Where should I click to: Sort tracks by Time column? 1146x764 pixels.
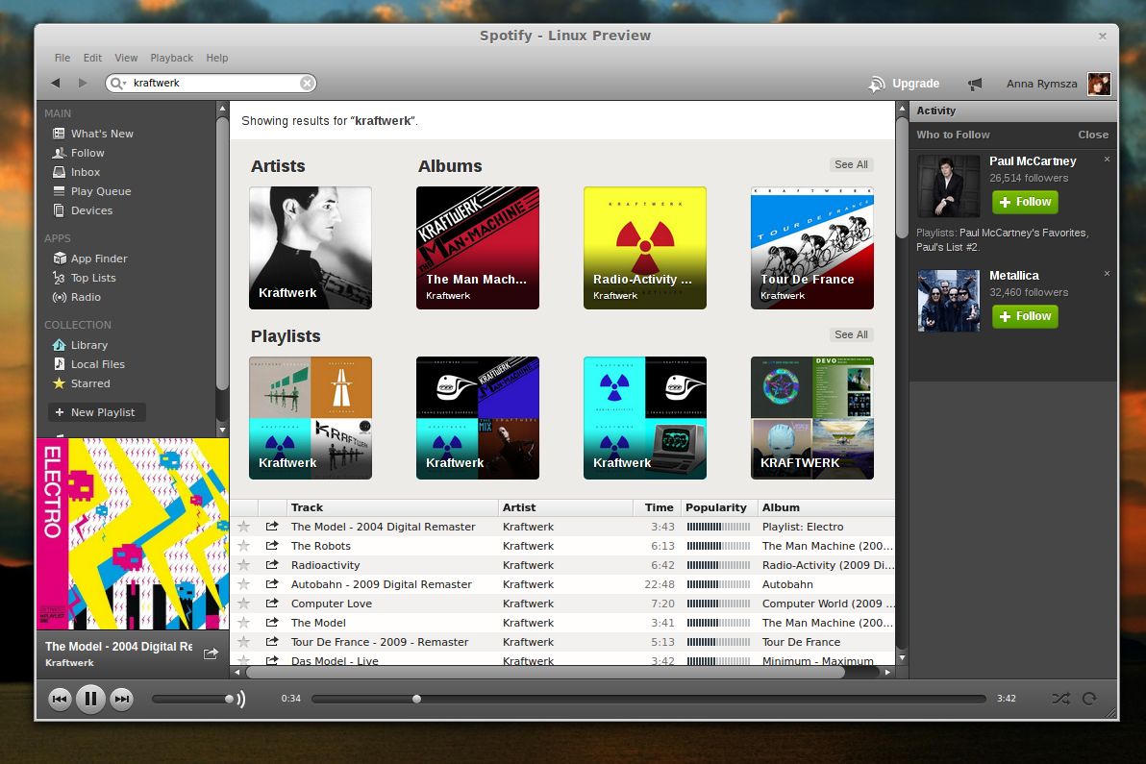657,507
